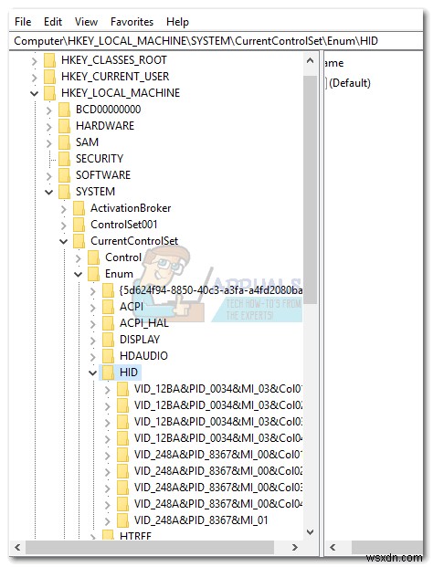Image resolution: width=433 pixels, height=567 pixels.
Task: Expand the ControlSet001 key
Action: click(x=64, y=226)
